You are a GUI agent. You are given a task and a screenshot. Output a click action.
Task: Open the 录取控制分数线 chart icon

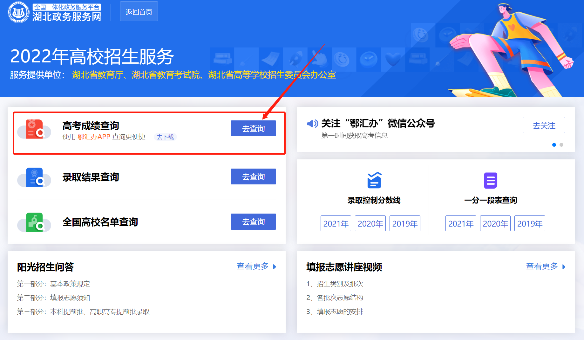(x=374, y=180)
